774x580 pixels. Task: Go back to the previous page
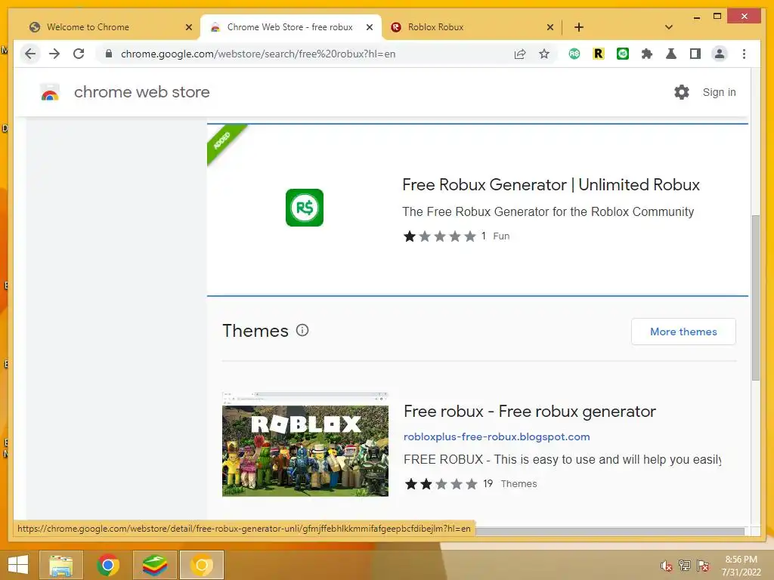pyautogui.click(x=30, y=54)
